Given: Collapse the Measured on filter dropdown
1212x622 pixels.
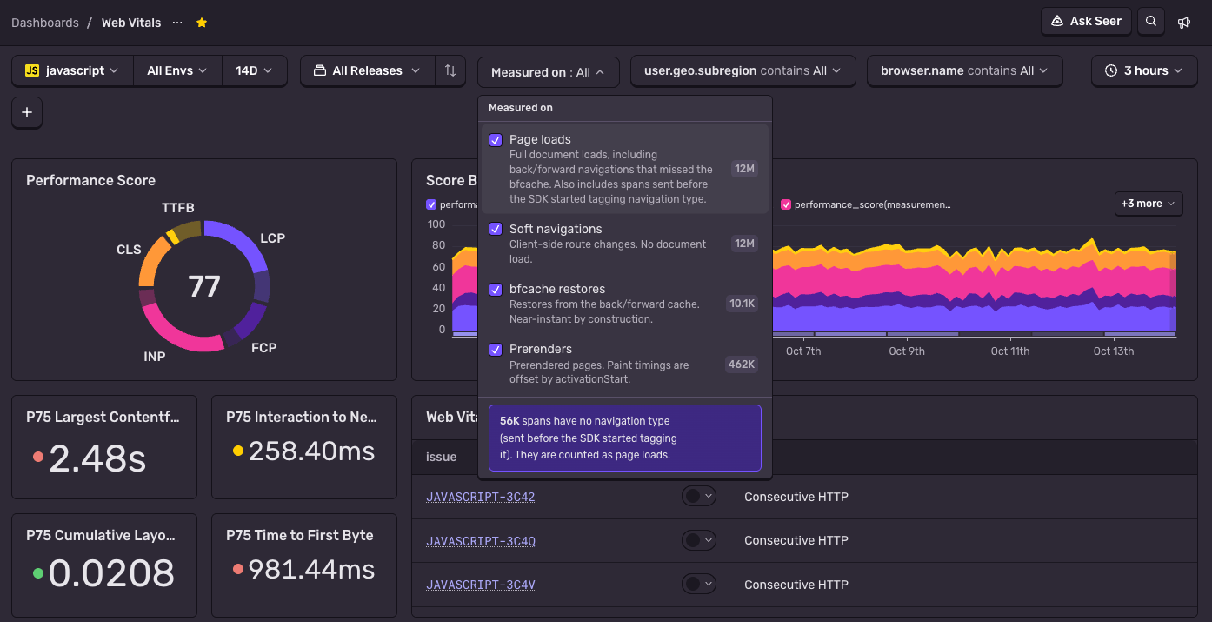Looking at the screenshot, I should click(548, 72).
